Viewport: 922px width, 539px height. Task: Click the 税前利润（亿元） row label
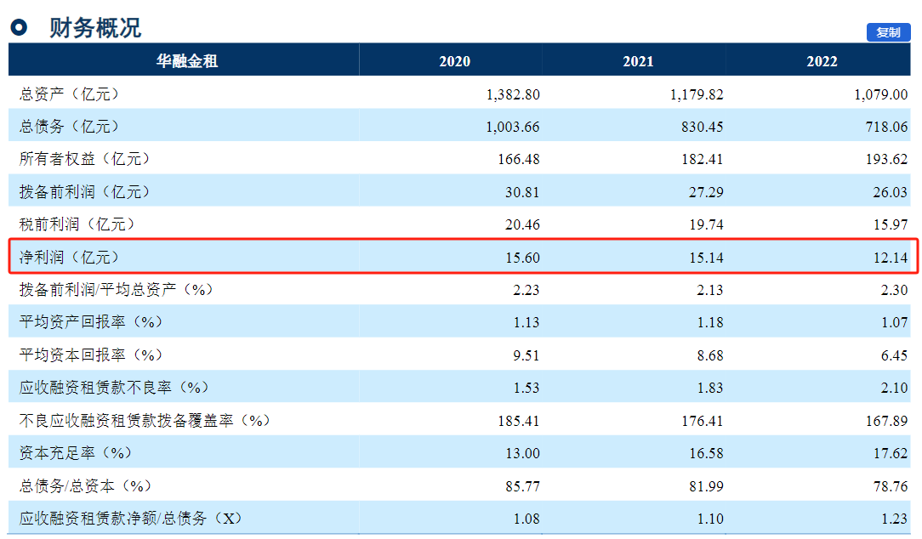(x=77, y=224)
